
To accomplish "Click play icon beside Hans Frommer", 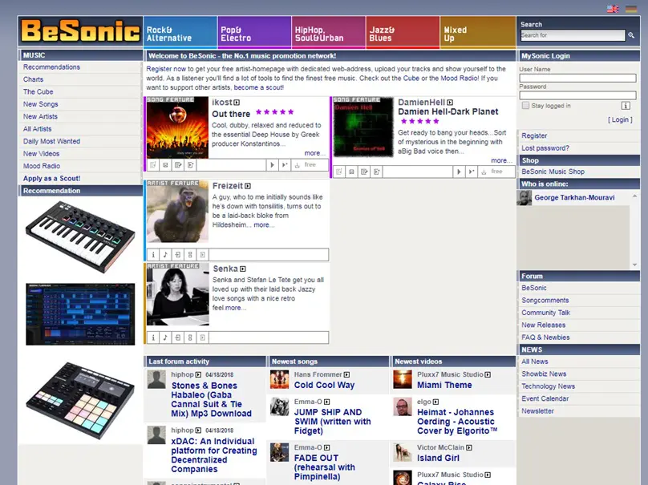I will point(346,374).
